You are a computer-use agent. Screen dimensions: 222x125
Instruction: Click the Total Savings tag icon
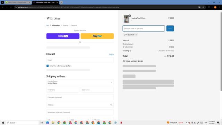(124, 61)
